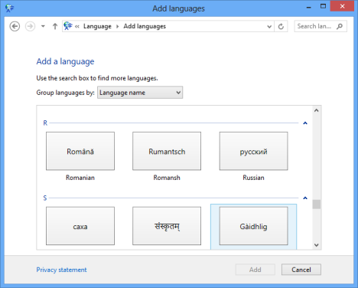The image size is (358, 288).
Task: Close the Add languages window
Action: 342,6
